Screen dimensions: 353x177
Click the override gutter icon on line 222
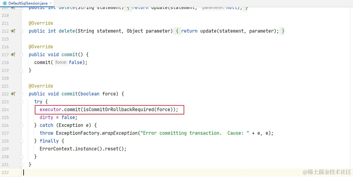pyautogui.click(x=13, y=94)
